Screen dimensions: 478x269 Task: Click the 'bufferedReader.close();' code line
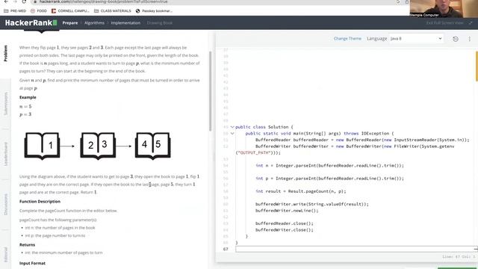coord(285,223)
